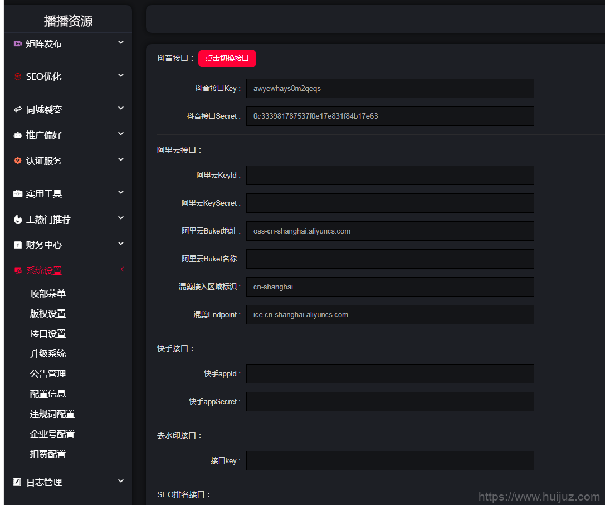The height and width of the screenshot is (505, 605).
Task: Expand the 财务中心 menu chevron
Action: (x=121, y=244)
